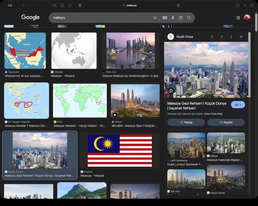Viewport: 258px width, 206px height.
Task: Click the Git button
Action: point(238,105)
